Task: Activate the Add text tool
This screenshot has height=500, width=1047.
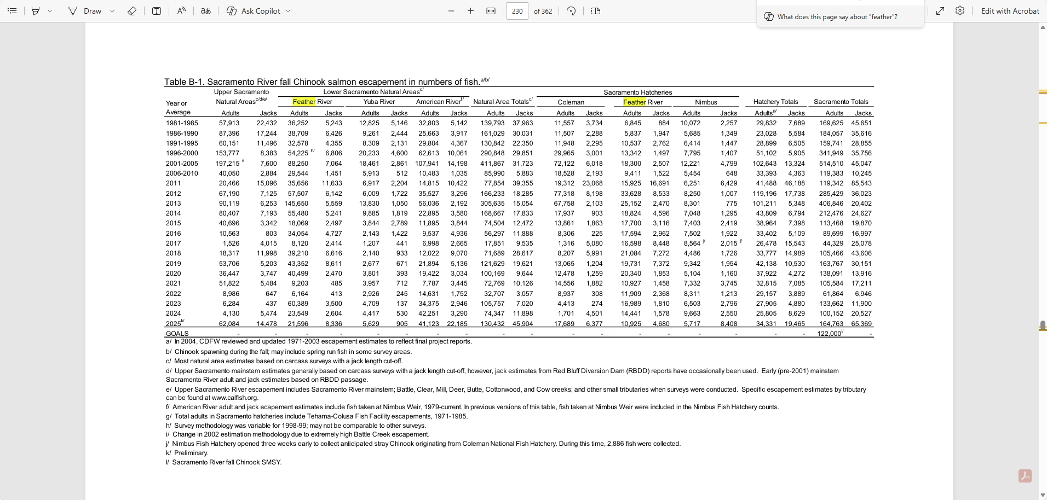Action: point(157,11)
